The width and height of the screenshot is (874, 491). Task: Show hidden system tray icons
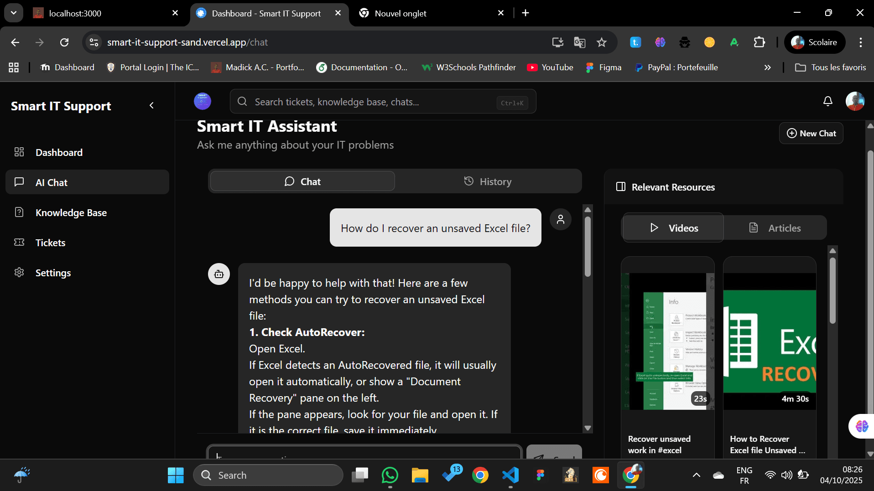[x=697, y=475]
